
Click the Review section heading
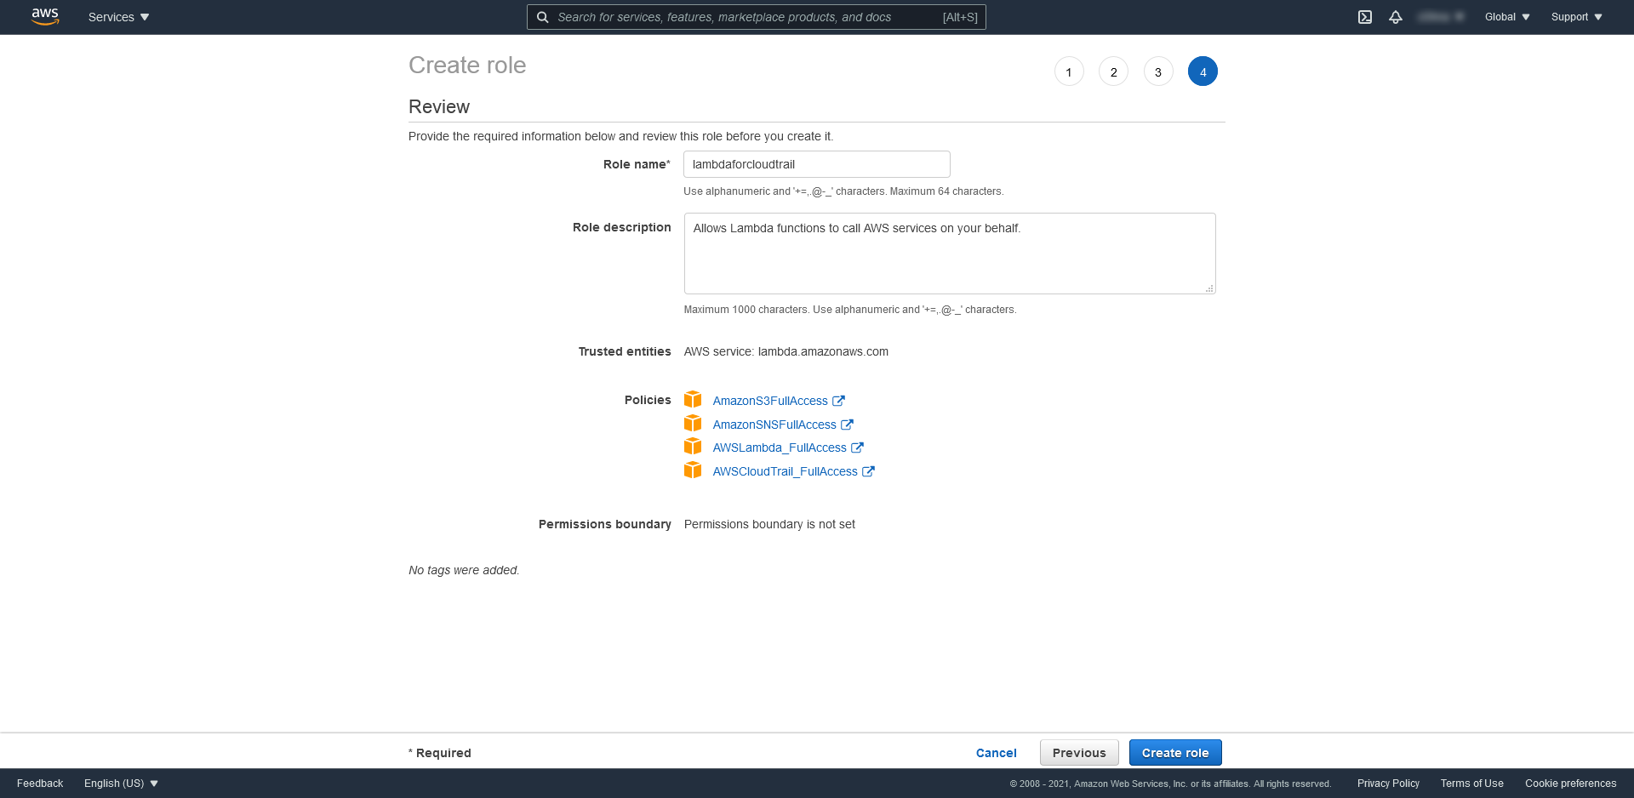(439, 106)
